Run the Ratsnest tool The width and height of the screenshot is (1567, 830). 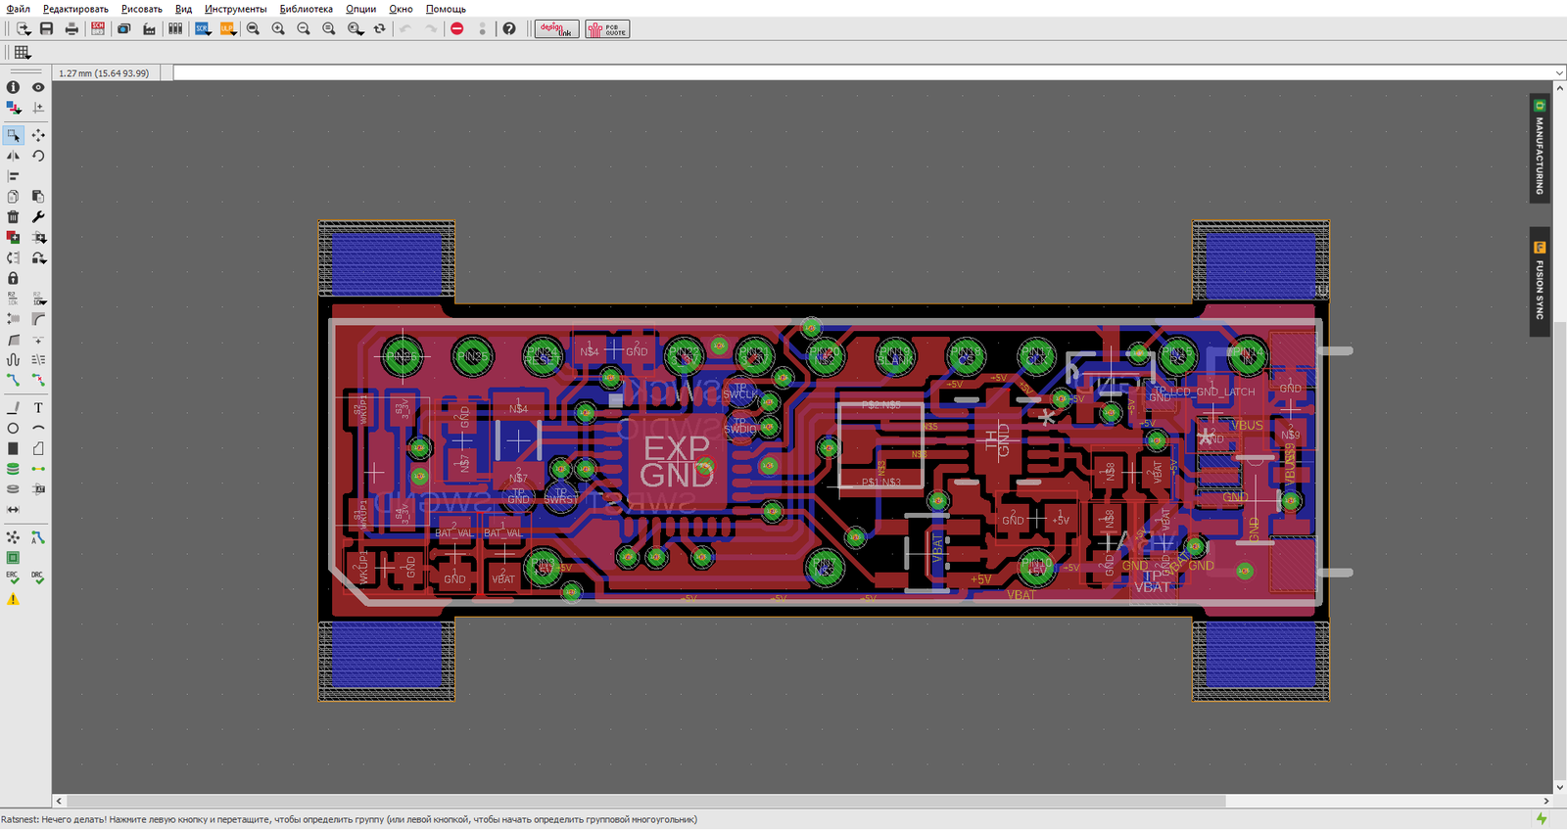13,537
